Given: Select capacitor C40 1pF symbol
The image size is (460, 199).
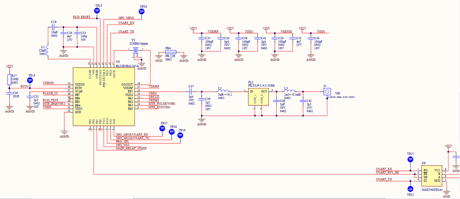Looking at the screenshot, I should (x=276, y=101).
